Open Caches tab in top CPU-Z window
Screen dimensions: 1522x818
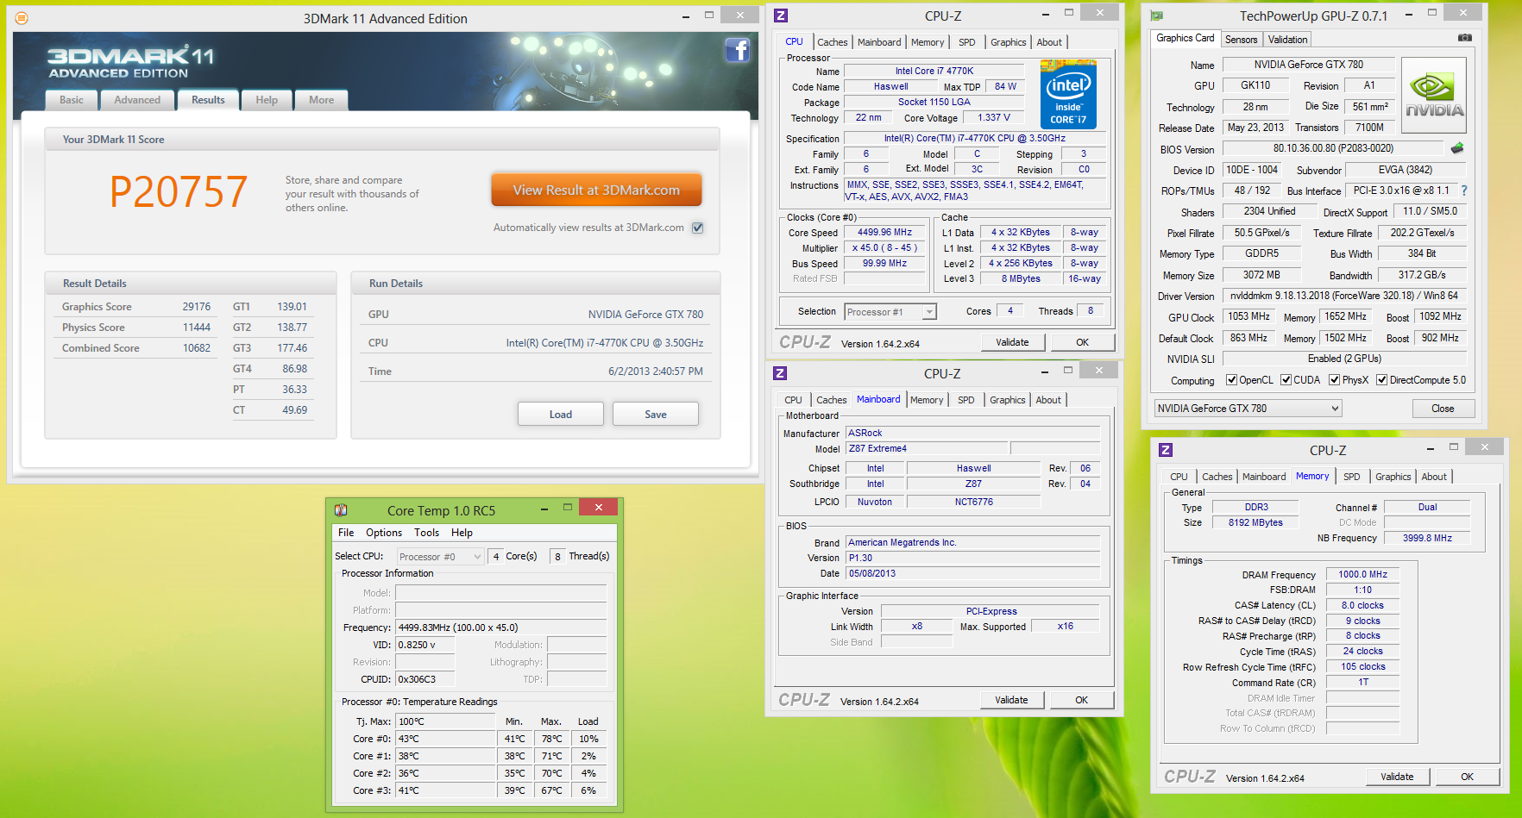833,42
